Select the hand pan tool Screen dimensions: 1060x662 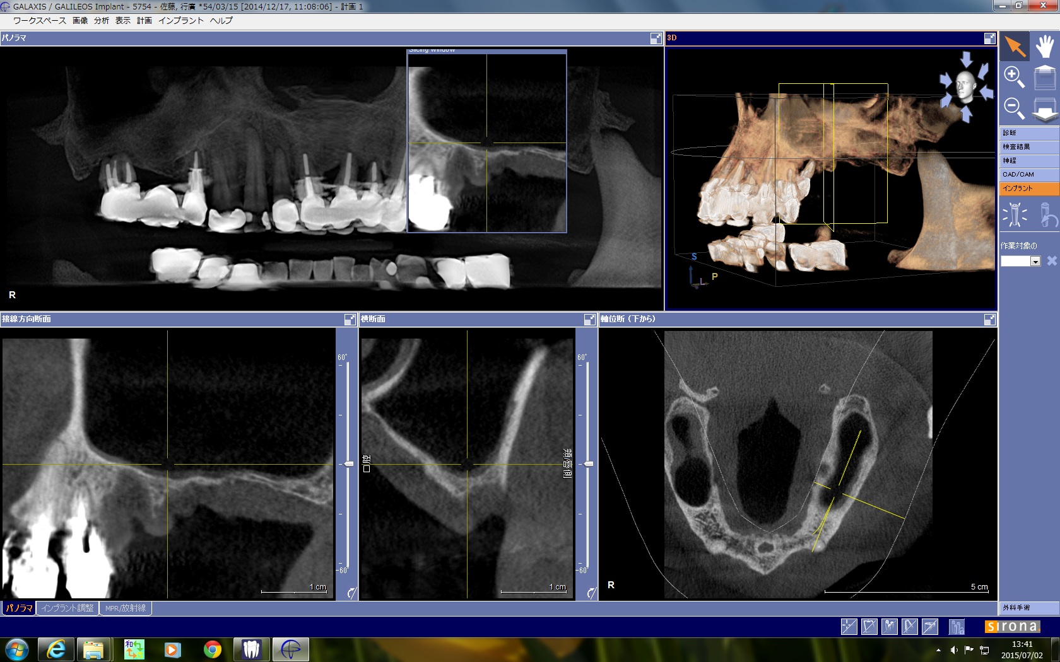pos(1044,47)
